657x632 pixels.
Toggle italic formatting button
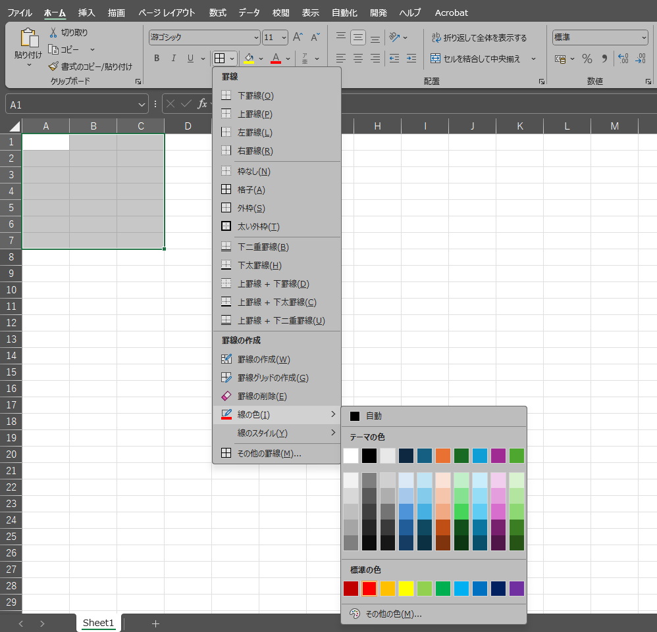click(174, 59)
